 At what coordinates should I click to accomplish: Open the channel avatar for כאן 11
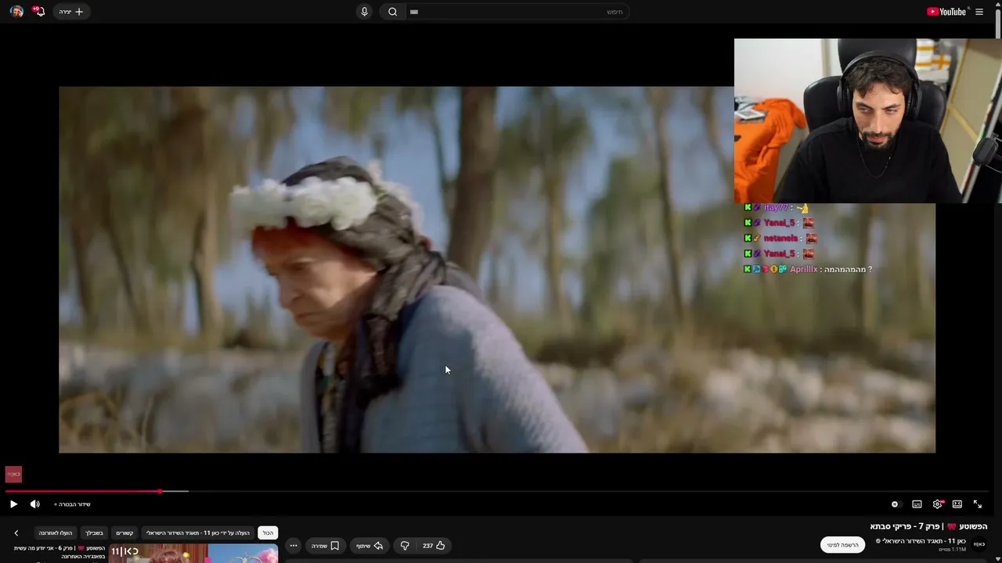(x=979, y=544)
